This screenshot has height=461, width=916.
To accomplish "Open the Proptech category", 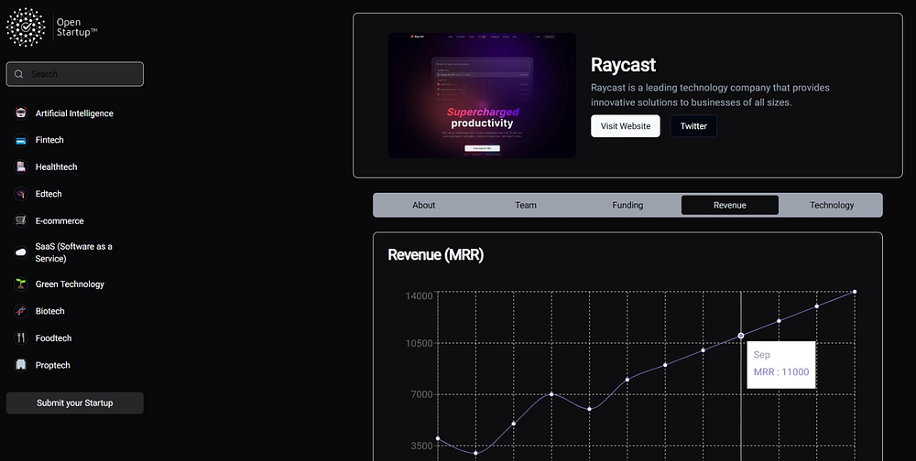I will coord(52,365).
